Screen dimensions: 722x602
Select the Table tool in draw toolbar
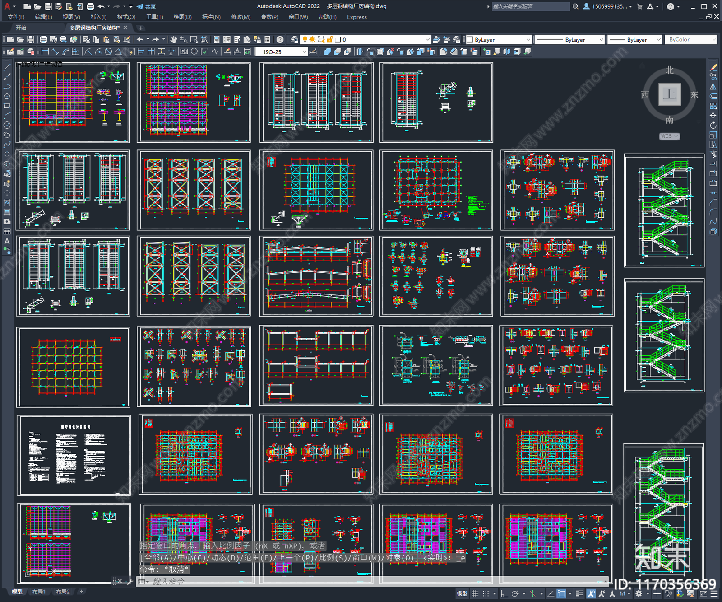pos(7,231)
